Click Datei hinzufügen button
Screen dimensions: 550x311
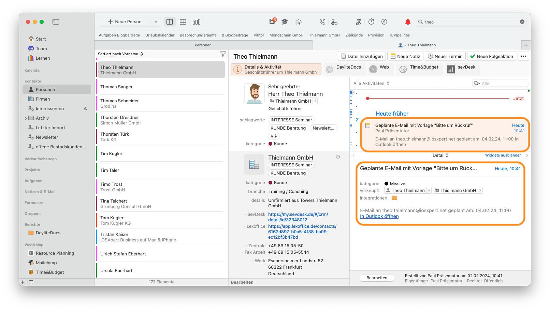click(x=362, y=56)
